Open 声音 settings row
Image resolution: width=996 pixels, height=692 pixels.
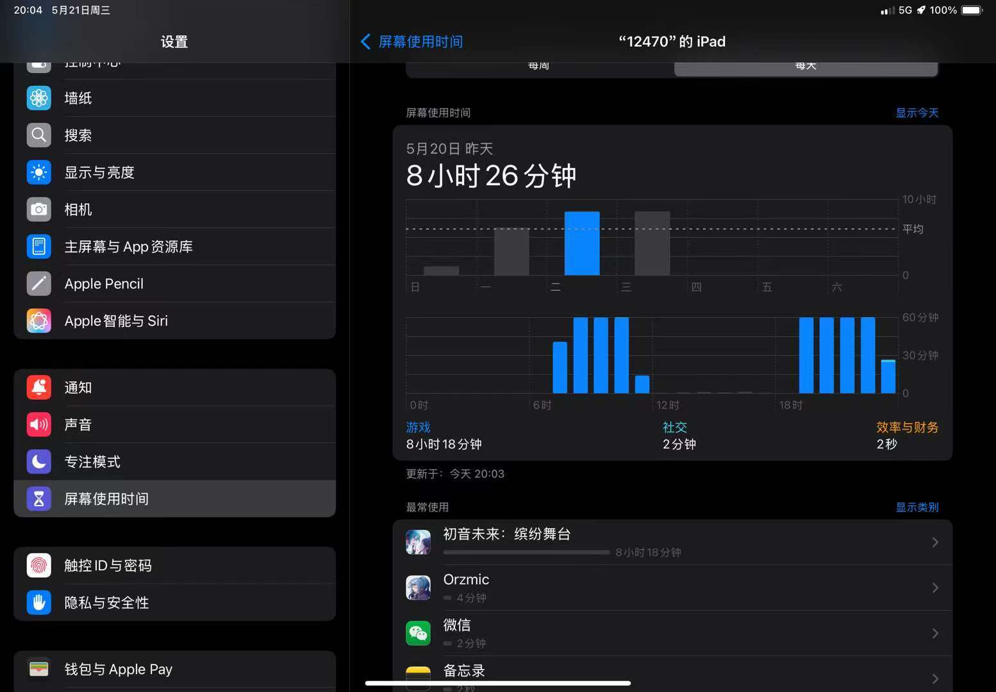[x=174, y=425]
